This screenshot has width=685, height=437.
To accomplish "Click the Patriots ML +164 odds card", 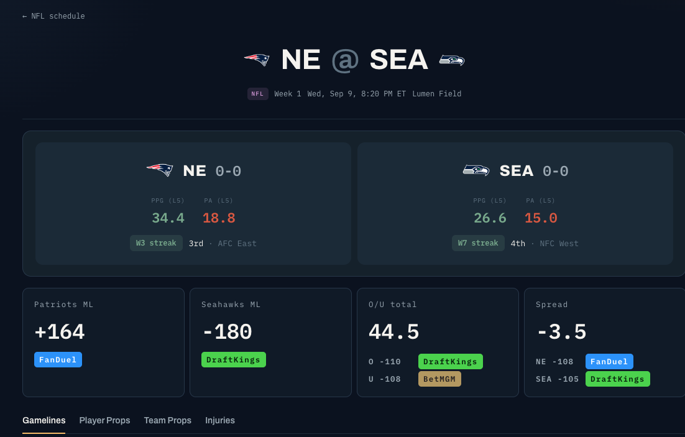I will (x=104, y=342).
